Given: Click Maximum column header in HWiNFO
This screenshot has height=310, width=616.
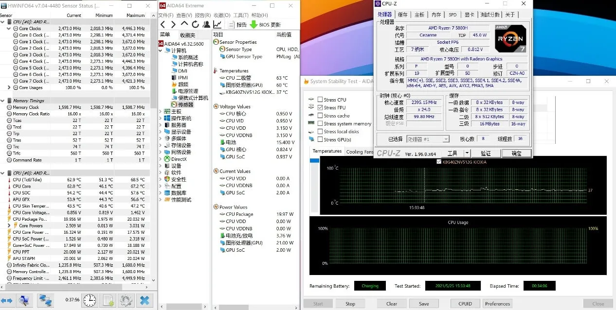Looking at the screenshot, I should point(135,16).
